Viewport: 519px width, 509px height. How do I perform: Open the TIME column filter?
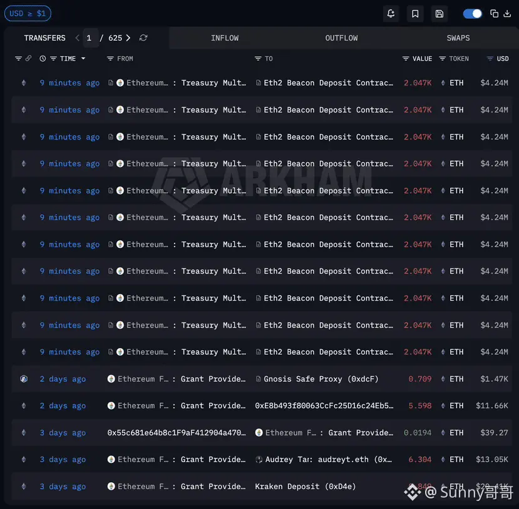[x=53, y=59]
